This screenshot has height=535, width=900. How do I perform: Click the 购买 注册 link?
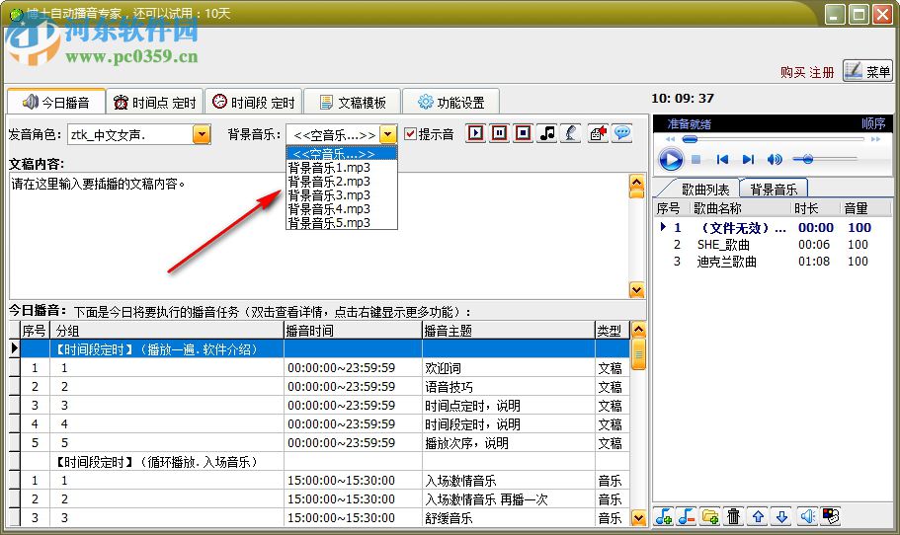pos(807,72)
